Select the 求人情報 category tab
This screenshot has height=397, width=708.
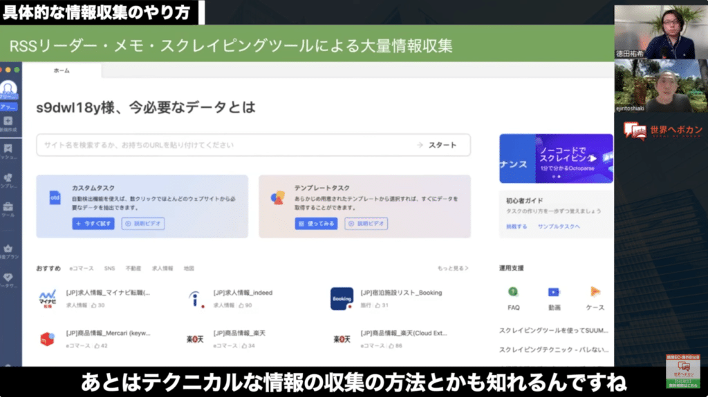point(162,269)
